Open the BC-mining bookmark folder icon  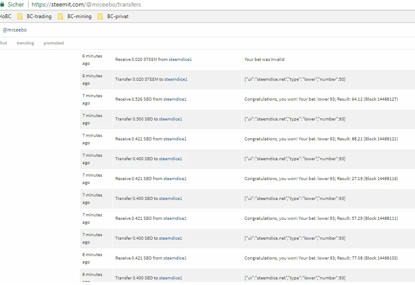pyautogui.click(x=61, y=17)
